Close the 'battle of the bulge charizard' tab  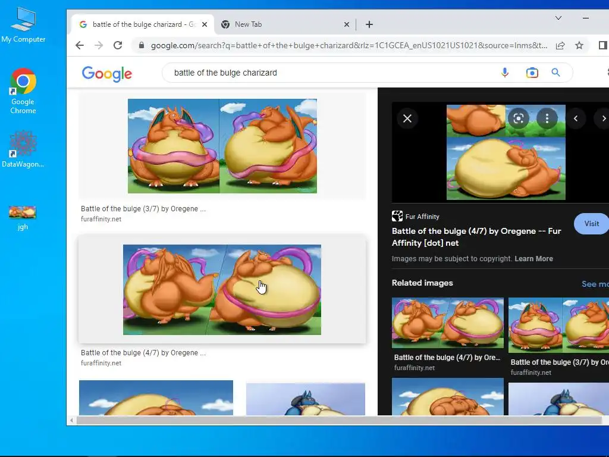[205, 24]
